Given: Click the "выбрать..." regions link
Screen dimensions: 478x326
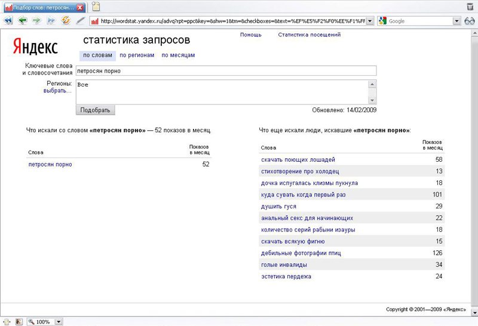Looking at the screenshot, I should click(57, 91).
